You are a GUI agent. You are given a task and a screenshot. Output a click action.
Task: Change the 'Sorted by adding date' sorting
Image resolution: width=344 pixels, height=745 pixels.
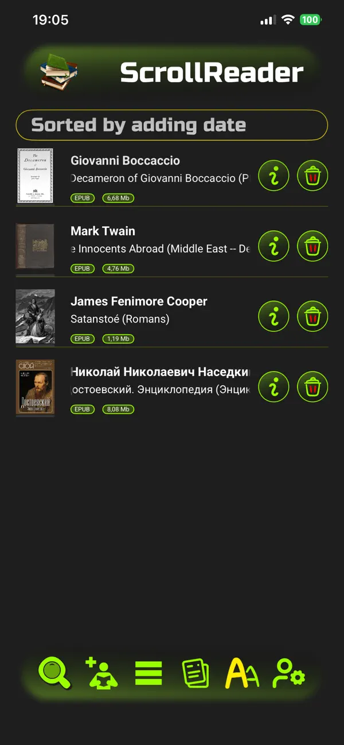coord(171,125)
